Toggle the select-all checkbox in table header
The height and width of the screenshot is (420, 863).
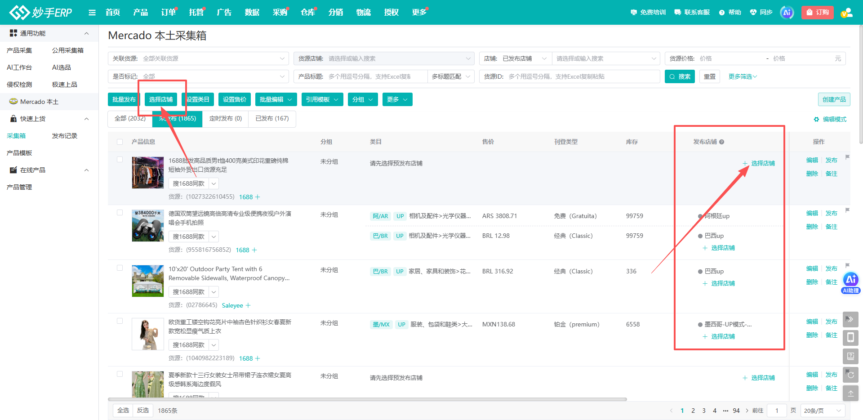click(120, 142)
